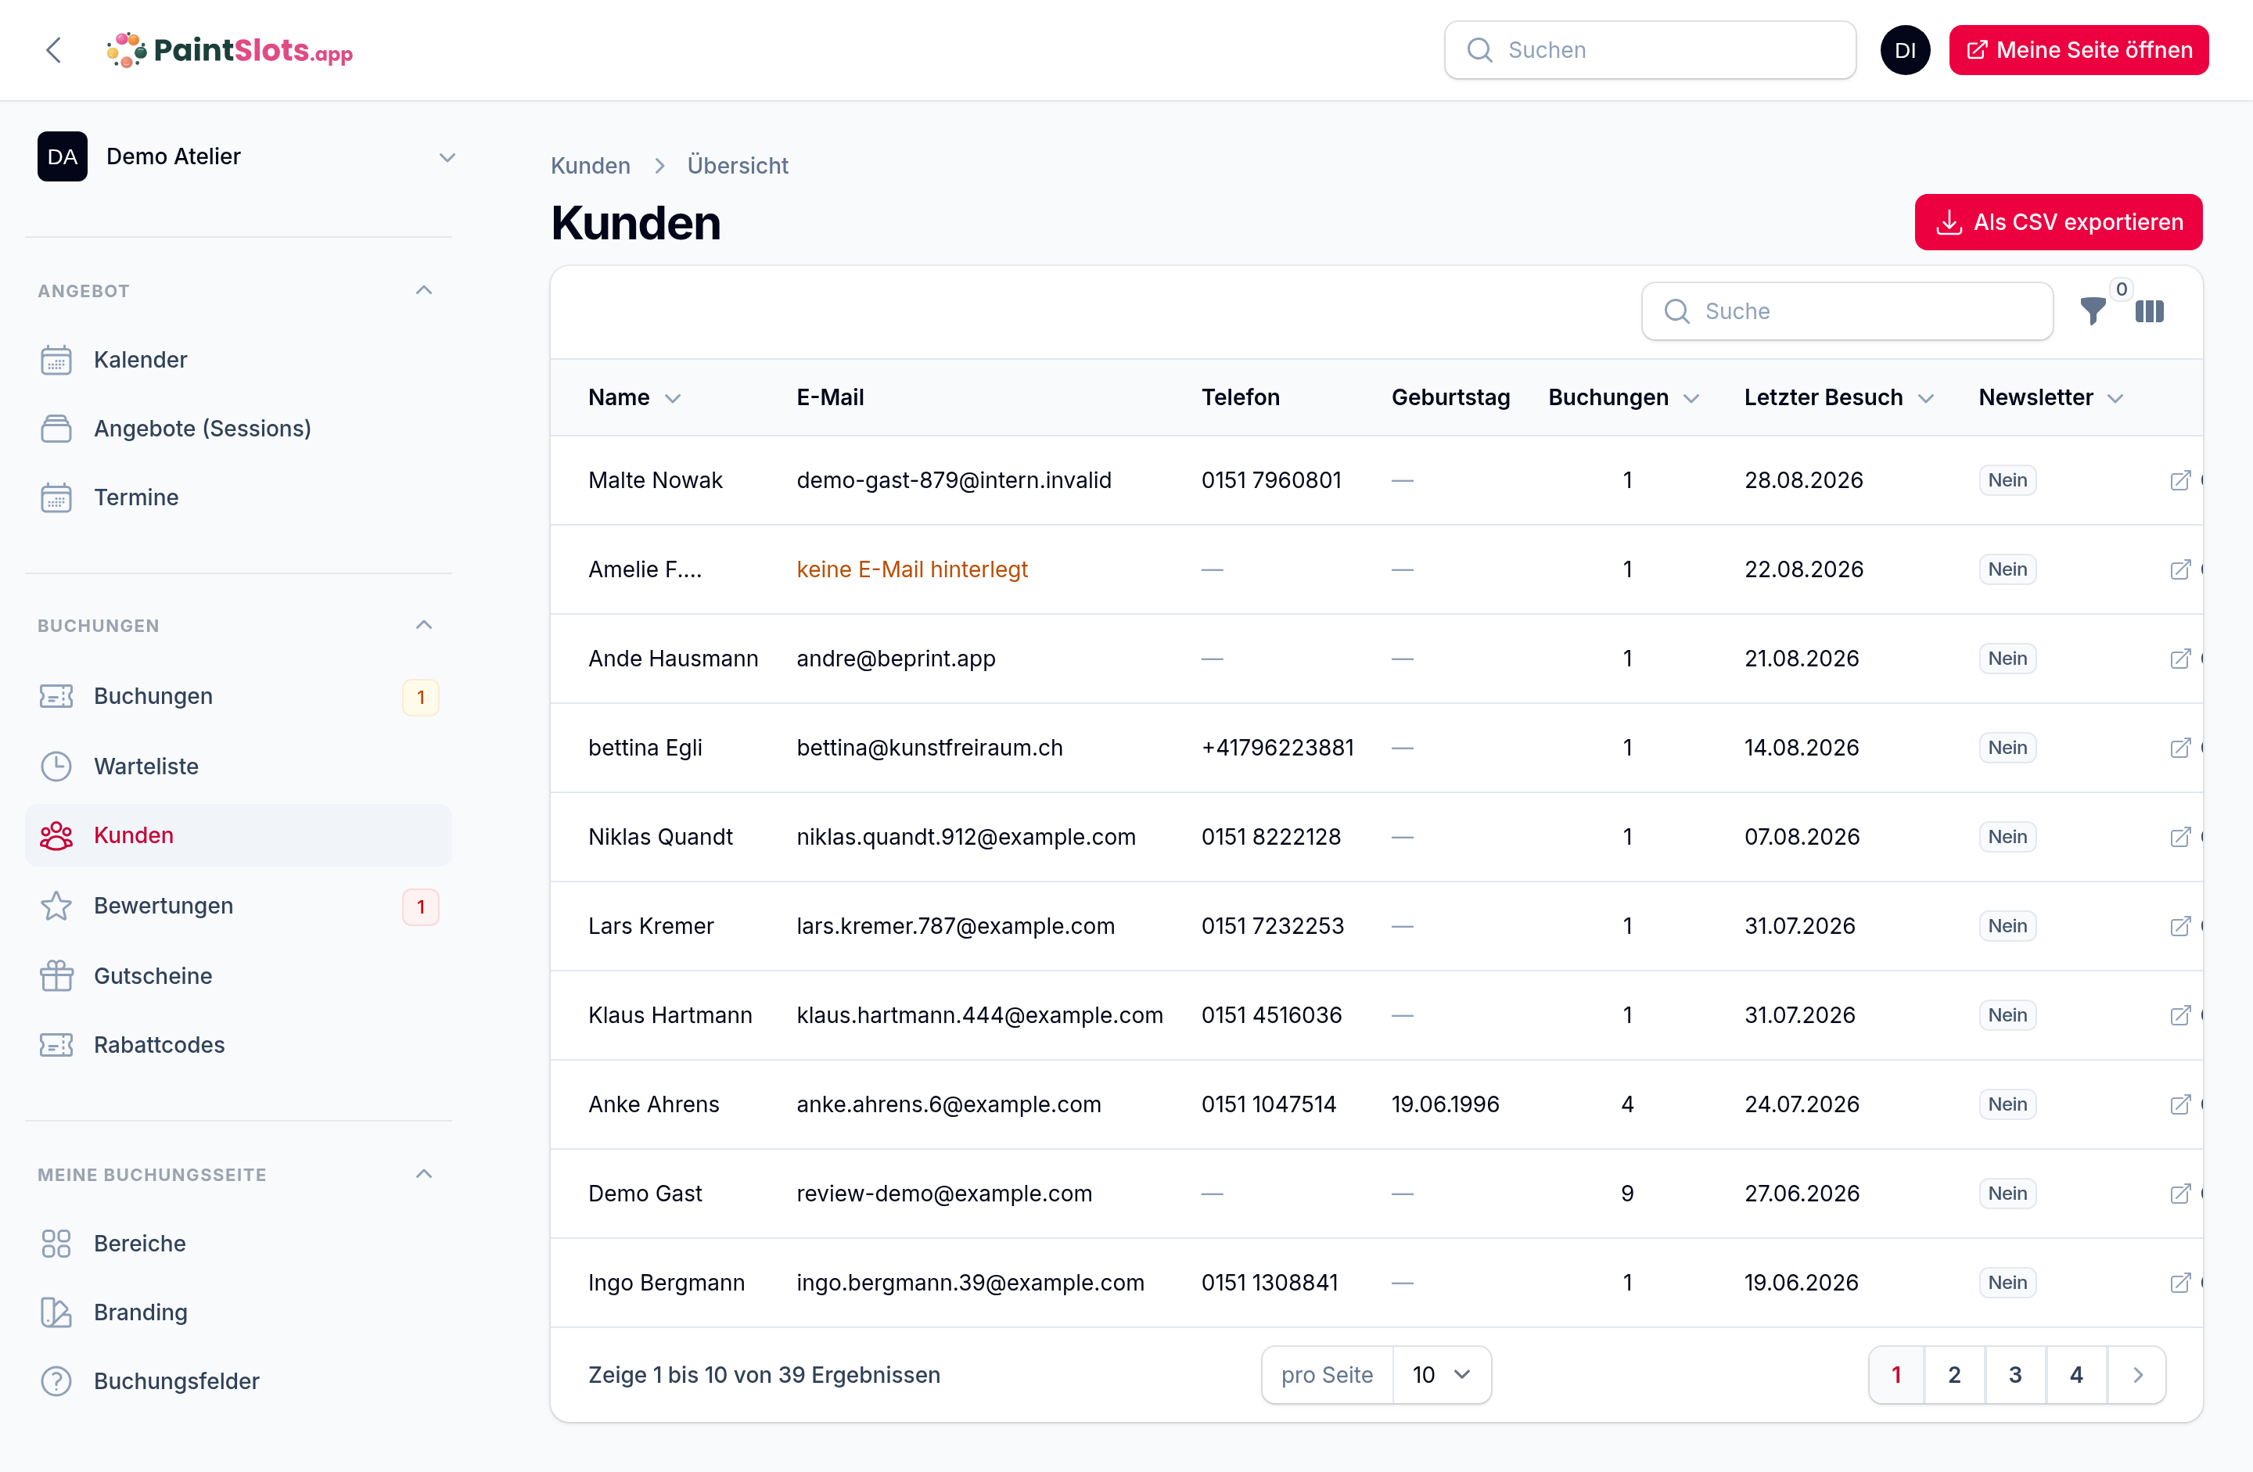Focus the global Suchen search field
This screenshot has height=1472, width=2253.
(x=1650, y=50)
